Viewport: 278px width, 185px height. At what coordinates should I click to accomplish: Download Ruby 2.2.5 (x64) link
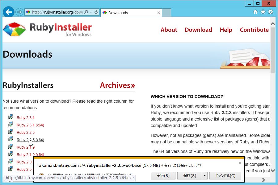point(30,140)
